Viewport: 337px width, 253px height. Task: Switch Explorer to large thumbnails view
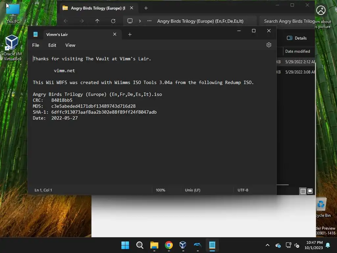tap(310, 191)
